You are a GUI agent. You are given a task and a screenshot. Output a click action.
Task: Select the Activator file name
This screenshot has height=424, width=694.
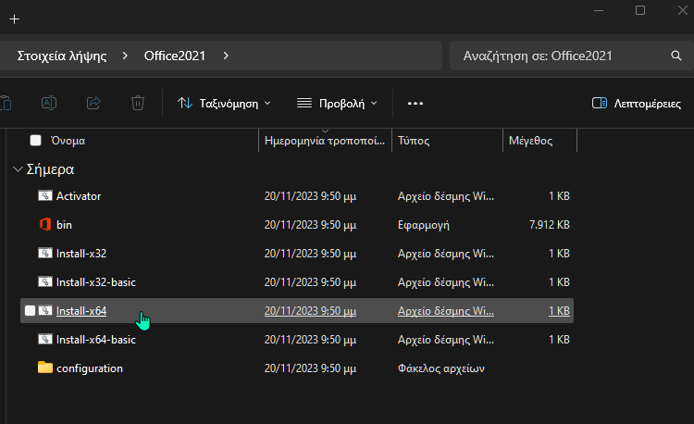[x=79, y=196]
